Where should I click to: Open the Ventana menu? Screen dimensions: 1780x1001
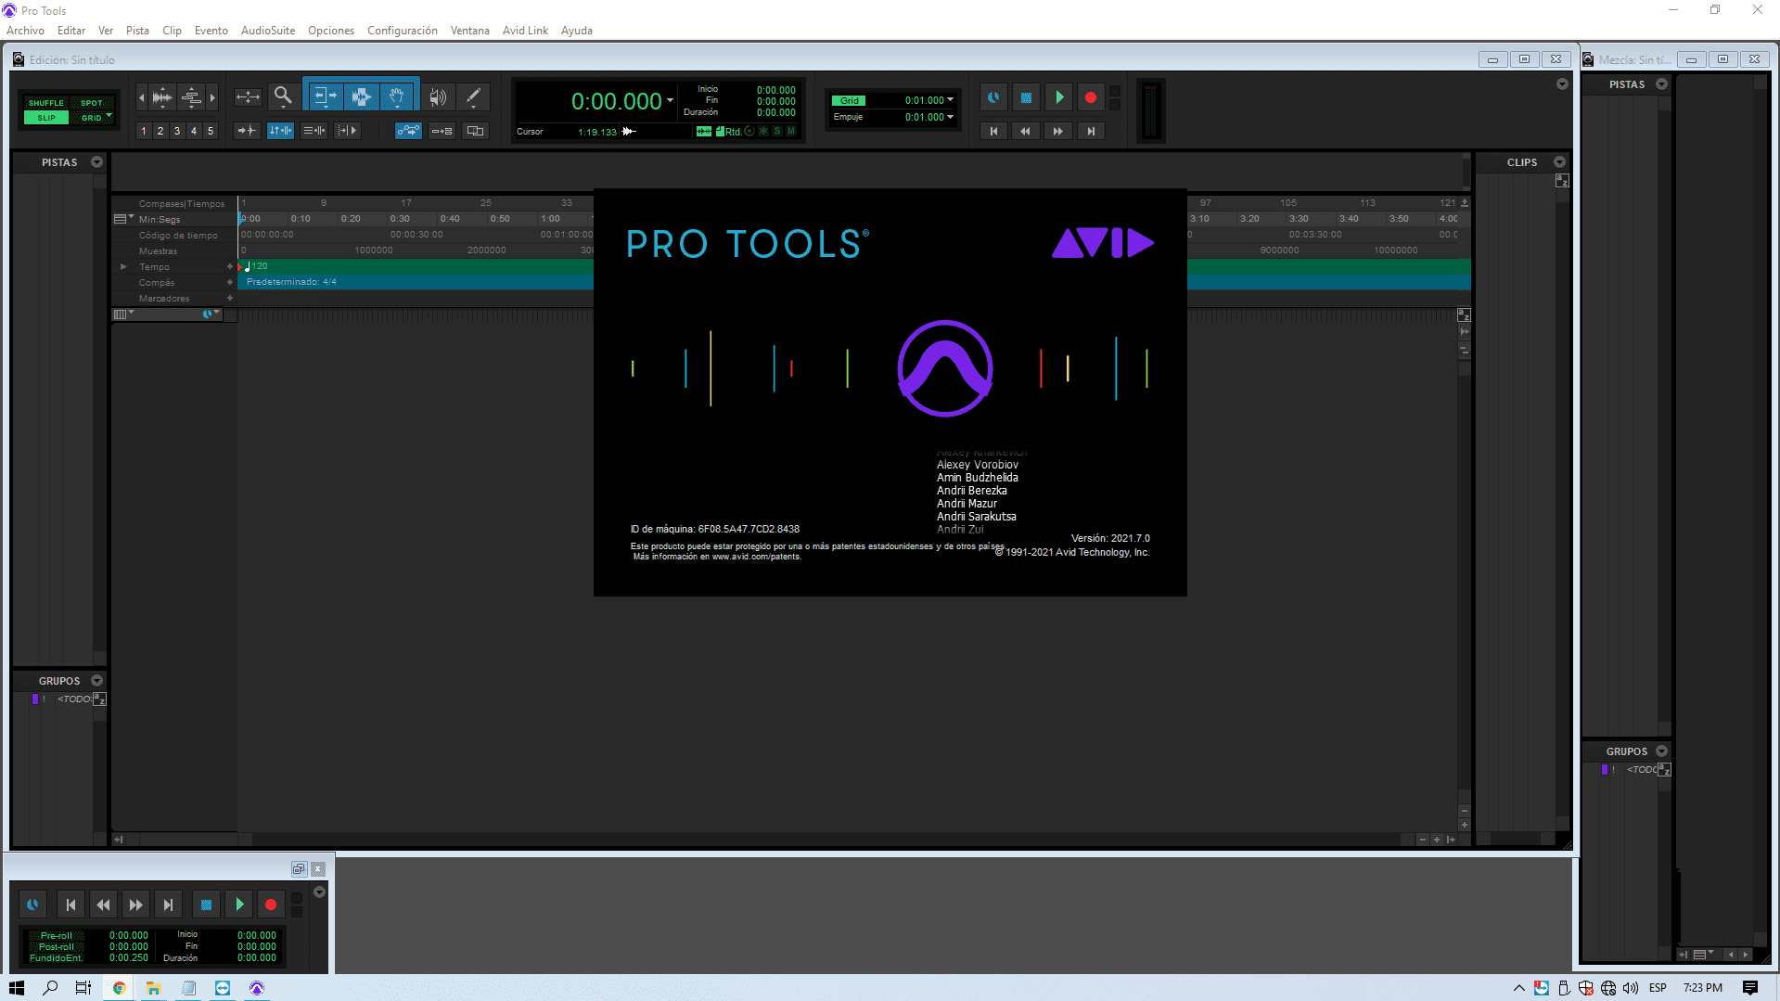pos(469,30)
